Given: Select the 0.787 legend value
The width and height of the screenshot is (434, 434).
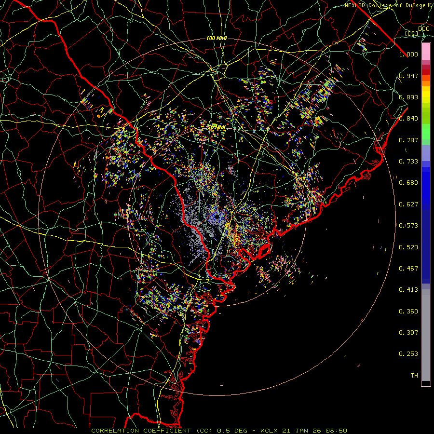Looking at the screenshot, I should (x=408, y=140).
